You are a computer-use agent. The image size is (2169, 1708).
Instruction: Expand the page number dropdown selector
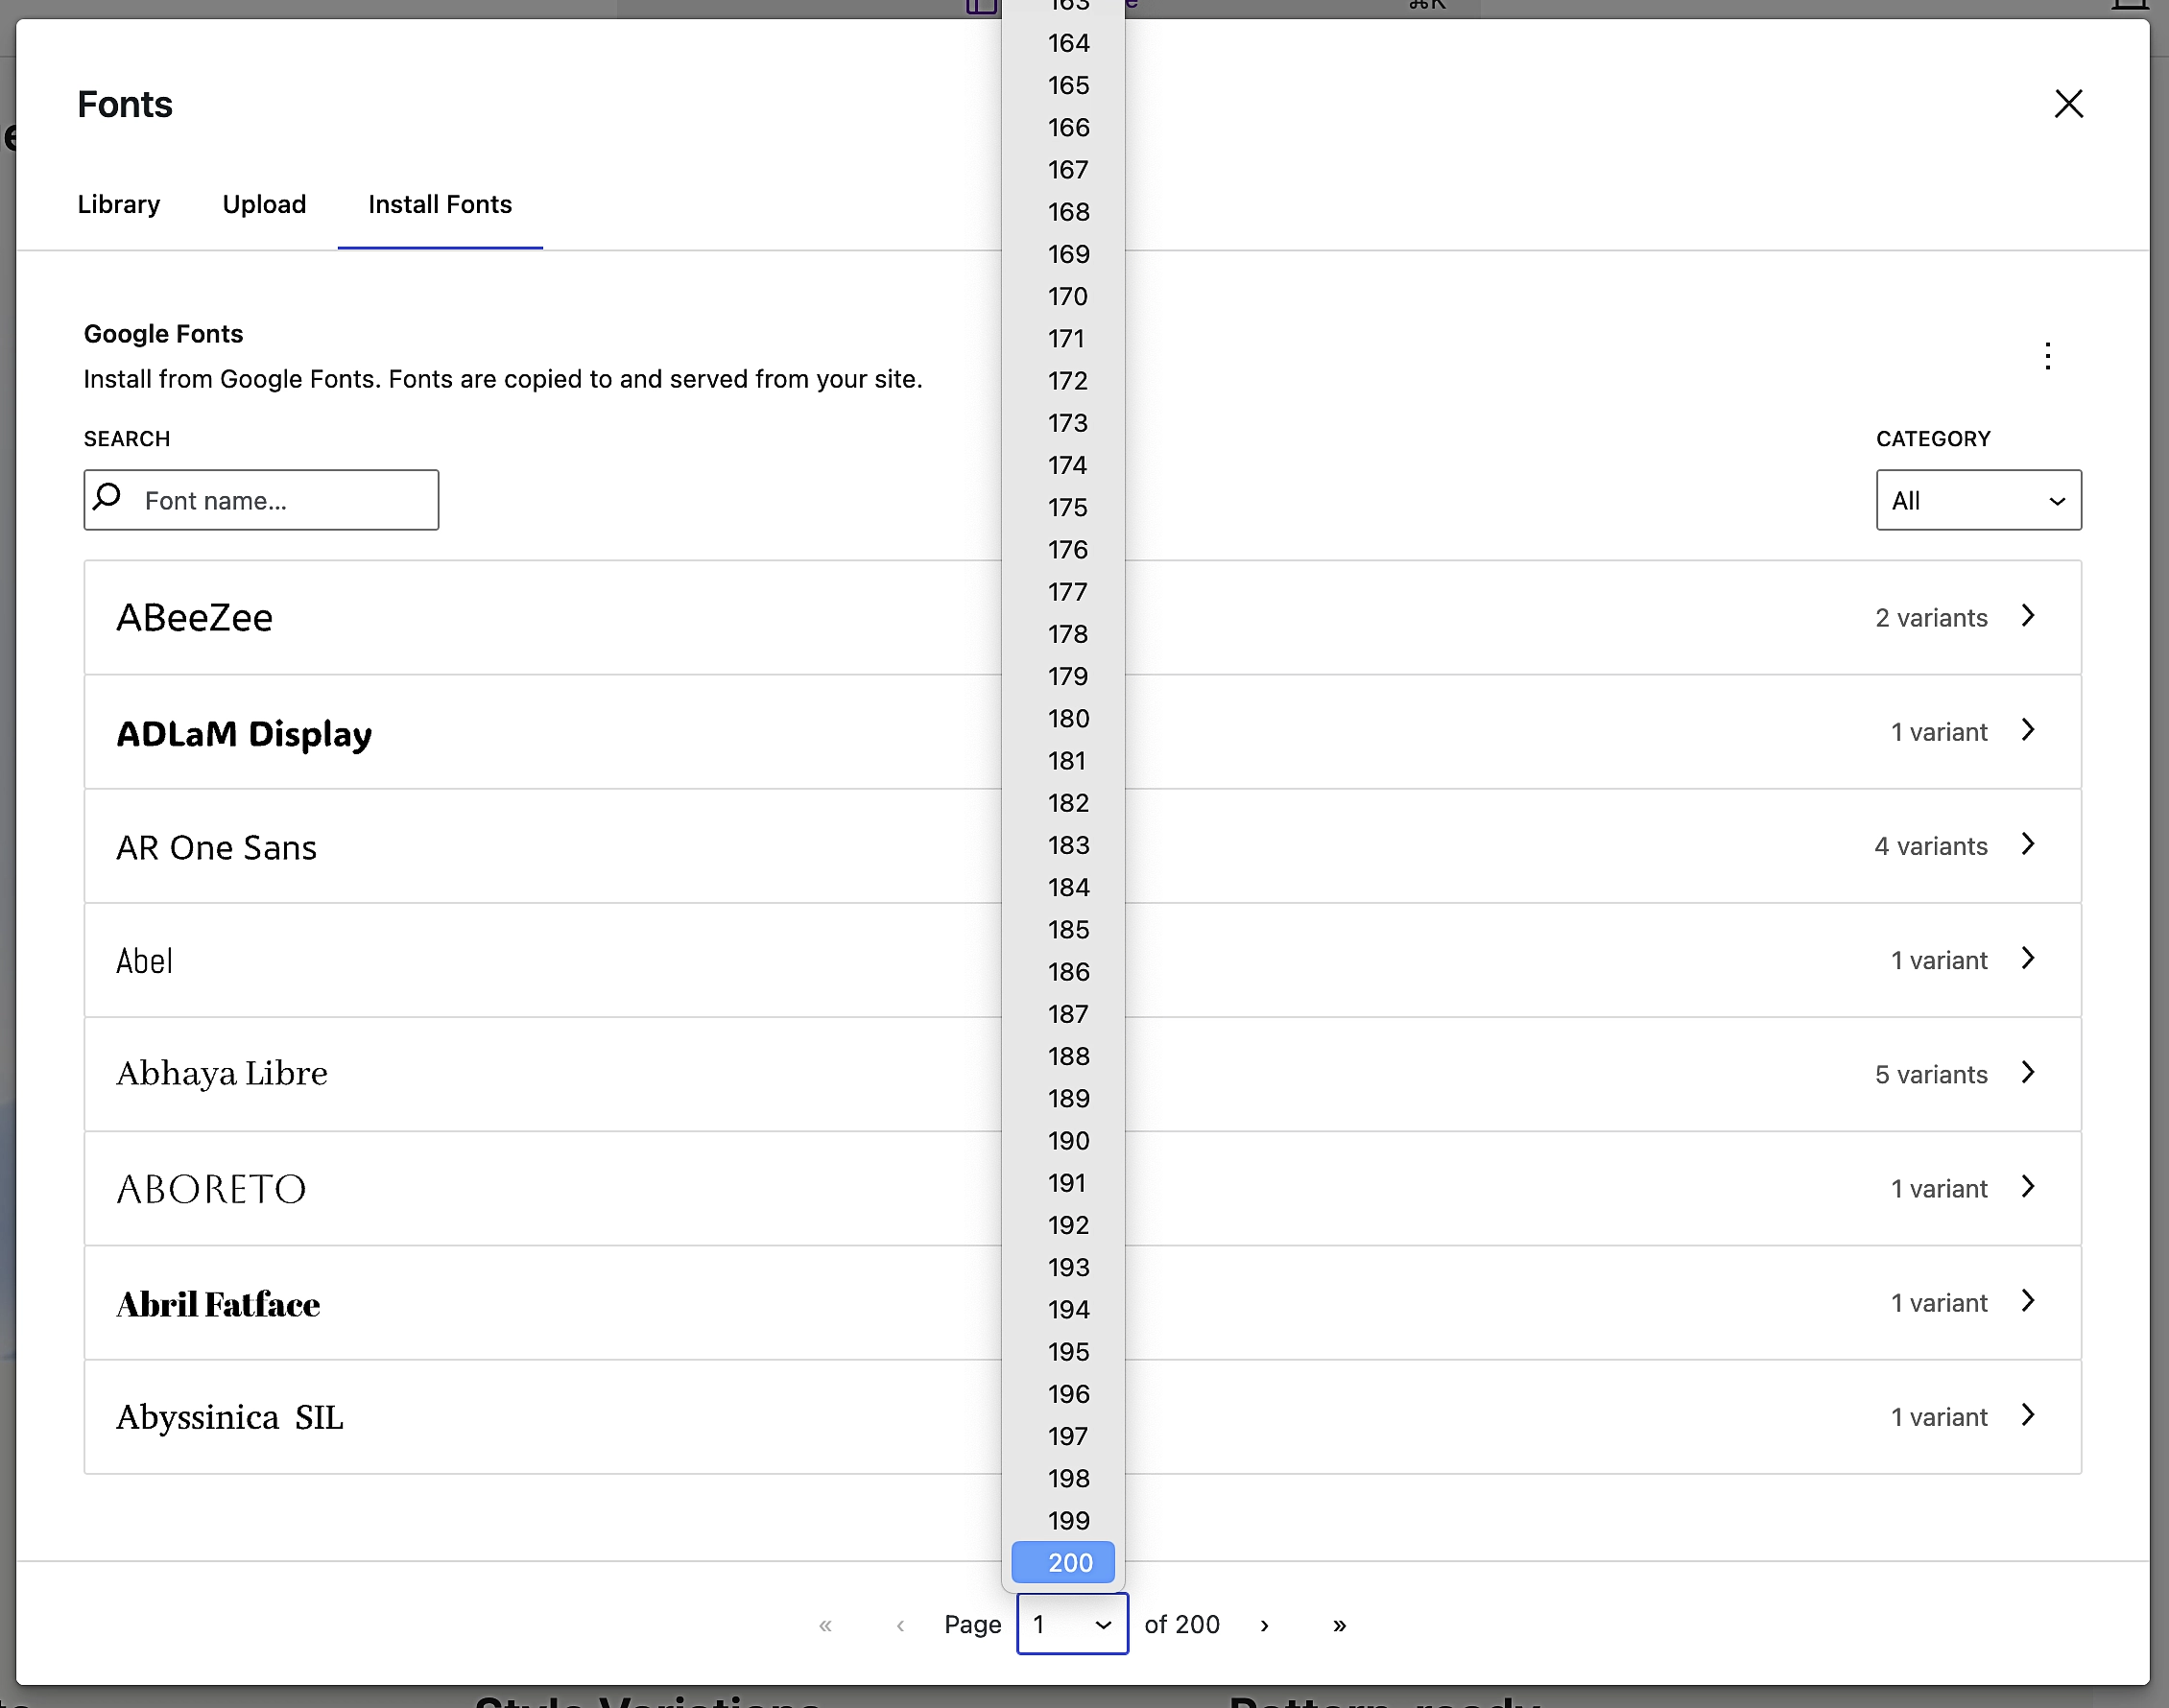[1070, 1624]
